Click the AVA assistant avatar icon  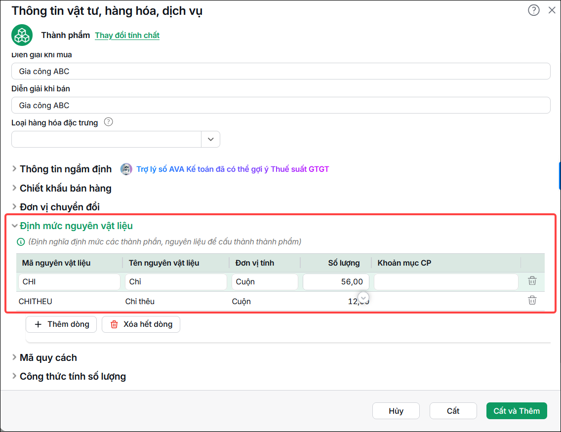coord(126,169)
